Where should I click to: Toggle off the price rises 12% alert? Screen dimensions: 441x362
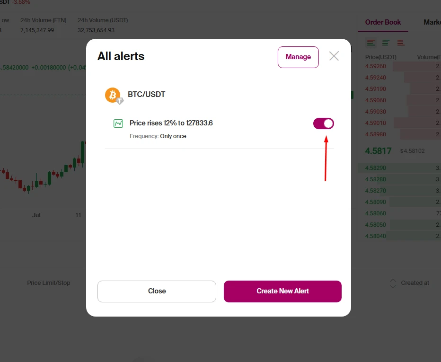tap(324, 124)
